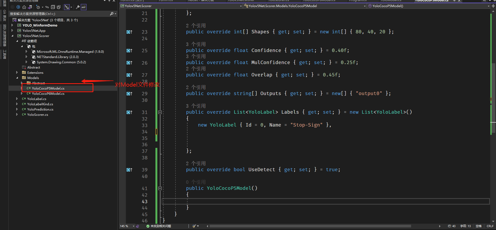The image size is (496, 230).
Task: Select the solution 'Yolov5Net' root node
Action: click(x=48, y=20)
